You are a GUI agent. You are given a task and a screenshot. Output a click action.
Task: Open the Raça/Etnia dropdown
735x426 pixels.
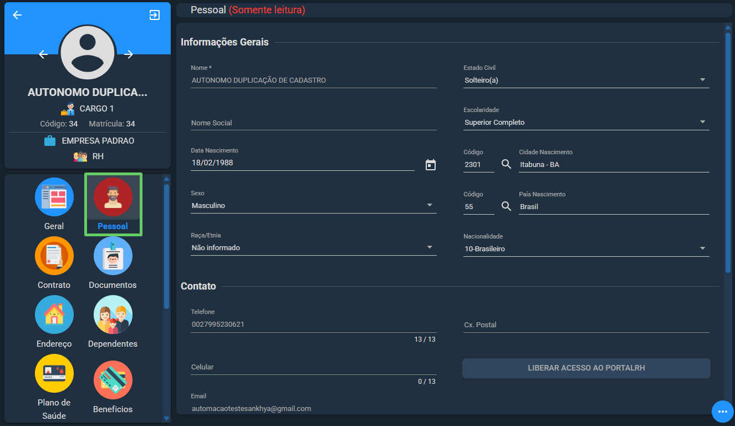(x=430, y=247)
